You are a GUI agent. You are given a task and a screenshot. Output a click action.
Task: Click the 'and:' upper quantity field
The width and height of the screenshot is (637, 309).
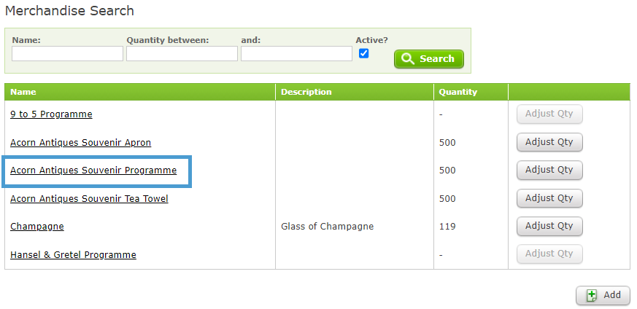(x=296, y=53)
